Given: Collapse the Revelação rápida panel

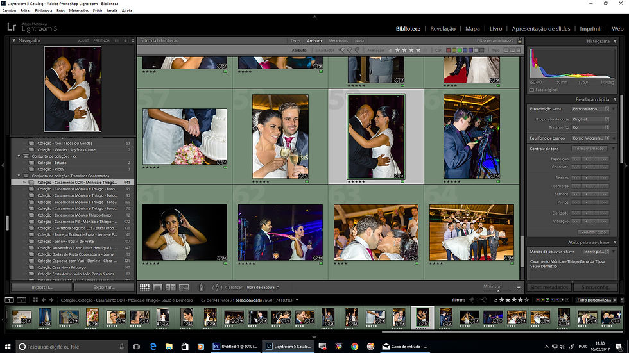Looking at the screenshot, I should coord(615,99).
